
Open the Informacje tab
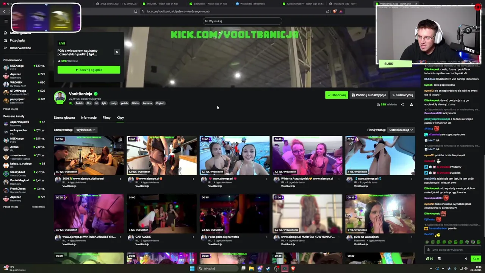coord(89,118)
